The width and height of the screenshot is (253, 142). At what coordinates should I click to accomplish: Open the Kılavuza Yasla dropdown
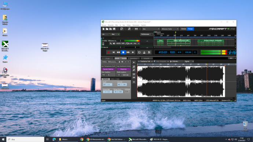tap(170, 29)
